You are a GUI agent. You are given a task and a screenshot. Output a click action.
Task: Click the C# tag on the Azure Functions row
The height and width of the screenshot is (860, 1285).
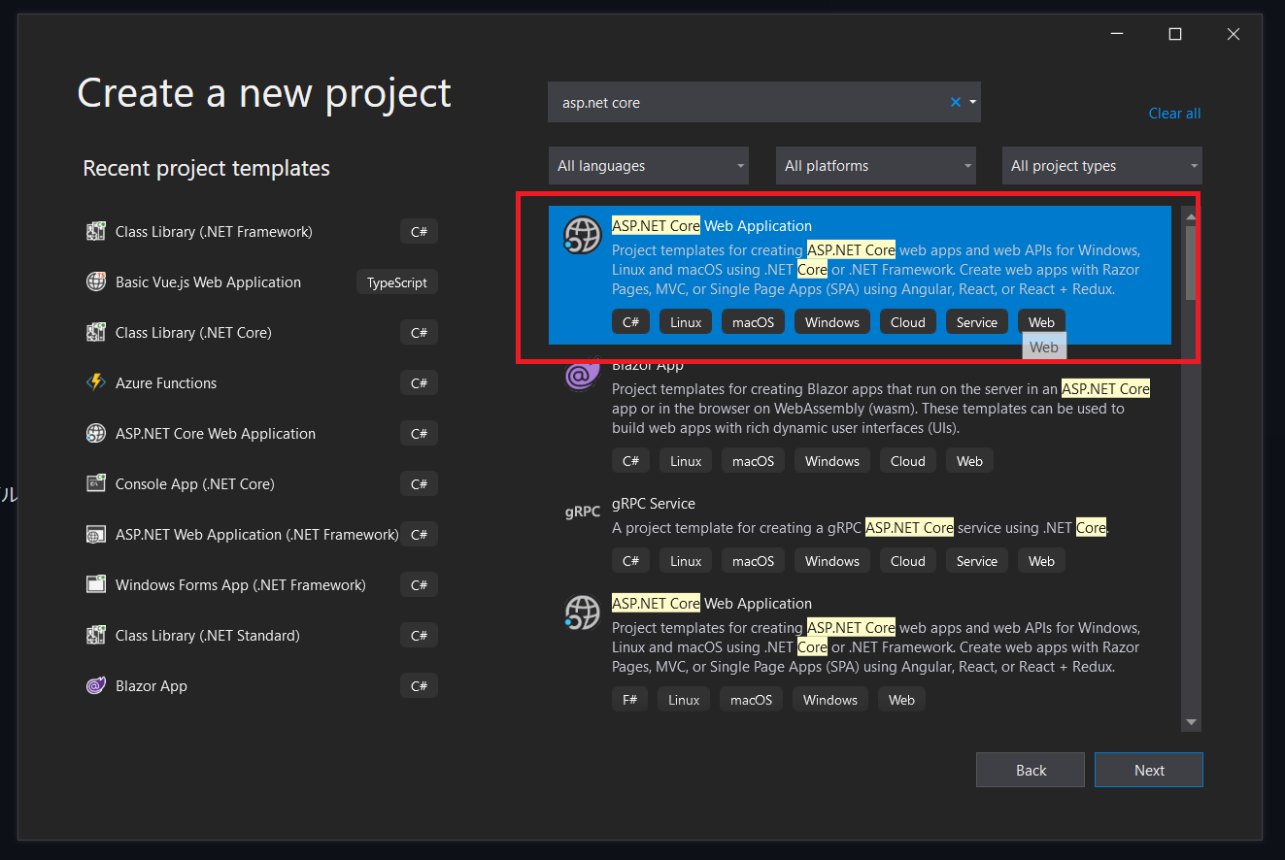tap(419, 383)
